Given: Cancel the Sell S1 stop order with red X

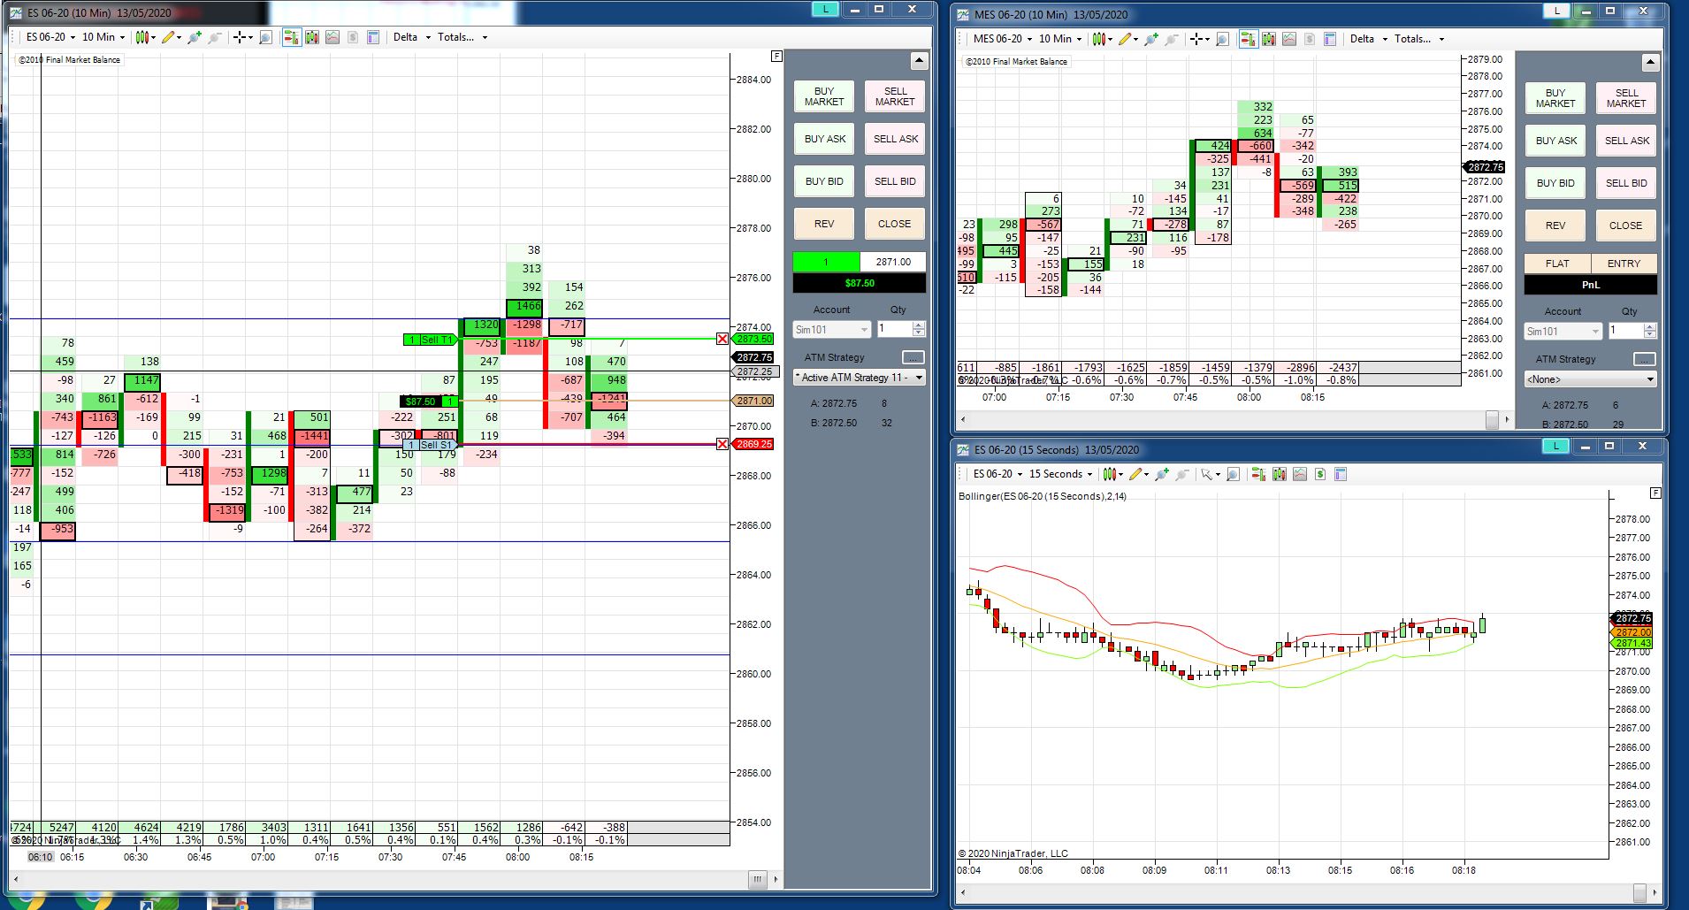Looking at the screenshot, I should [722, 444].
